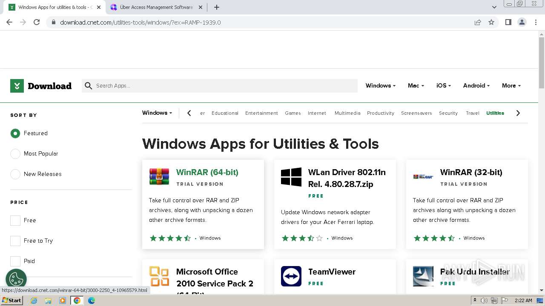Select the Utilities category

pos(495,113)
